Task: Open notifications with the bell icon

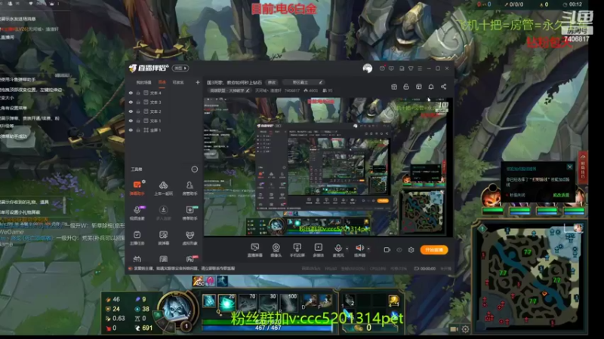Action: pyautogui.click(x=431, y=87)
